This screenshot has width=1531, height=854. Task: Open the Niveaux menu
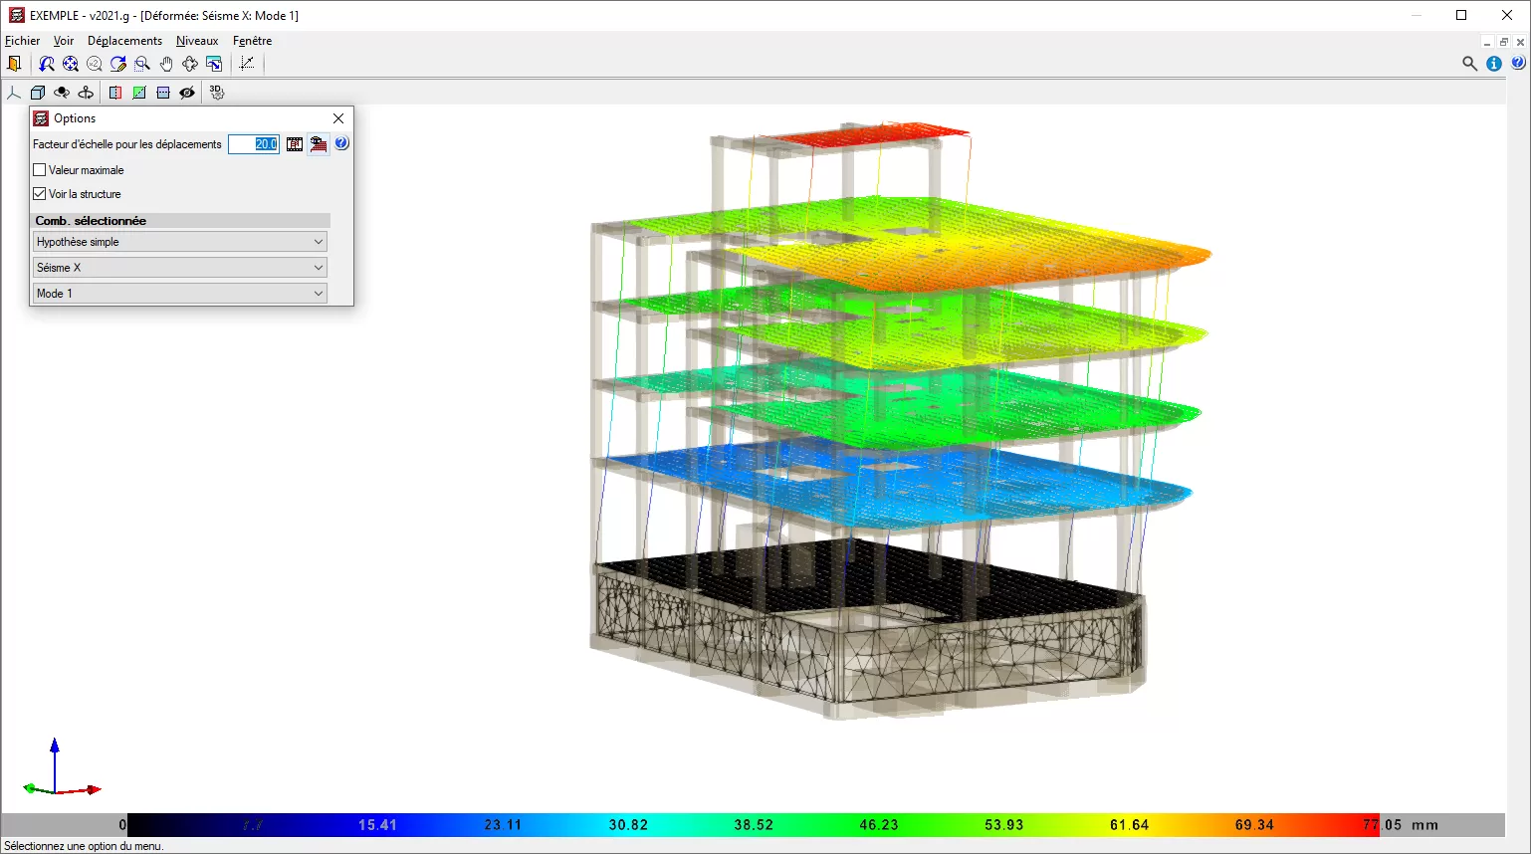(x=197, y=41)
